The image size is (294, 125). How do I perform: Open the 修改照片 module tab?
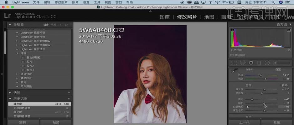(187, 17)
